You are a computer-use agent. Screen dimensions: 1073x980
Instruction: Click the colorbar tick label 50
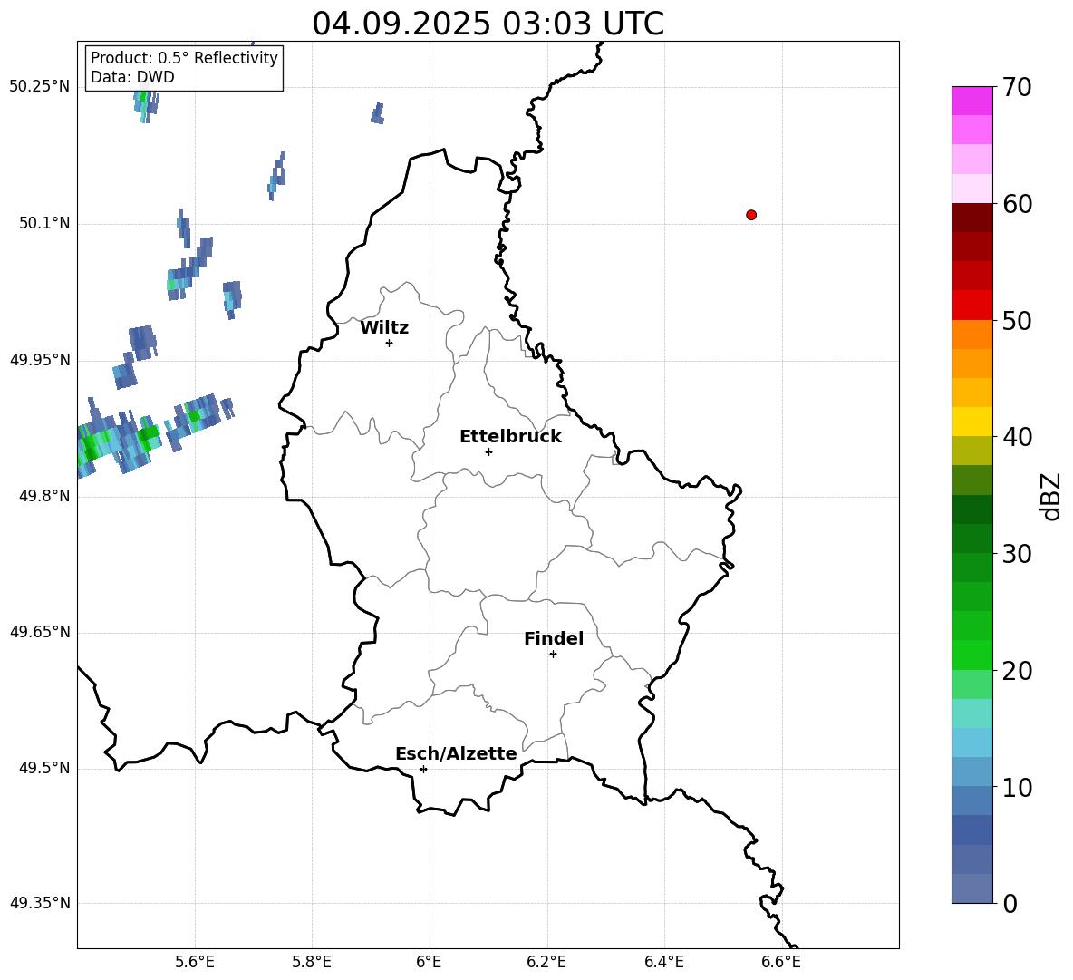[1017, 320]
